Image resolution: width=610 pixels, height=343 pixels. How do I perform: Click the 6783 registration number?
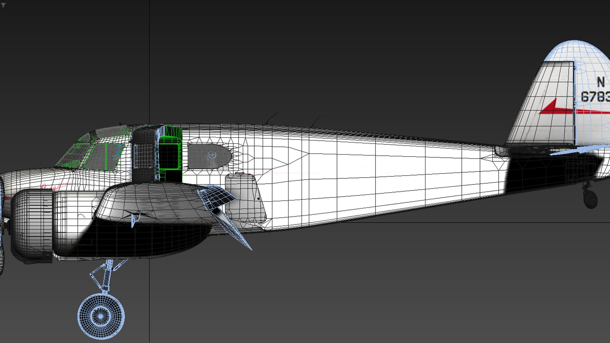click(x=596, y=97)
